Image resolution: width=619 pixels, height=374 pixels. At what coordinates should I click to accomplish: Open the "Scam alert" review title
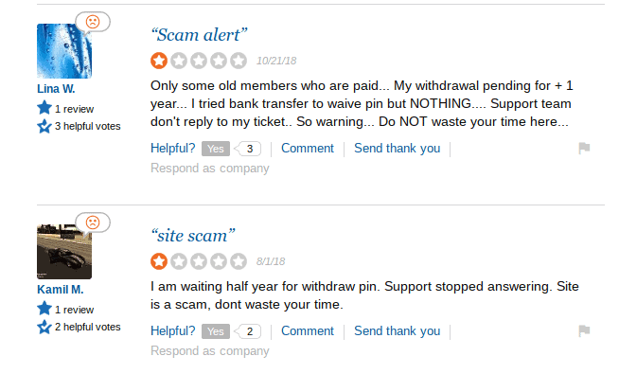(x=199, y=35)
